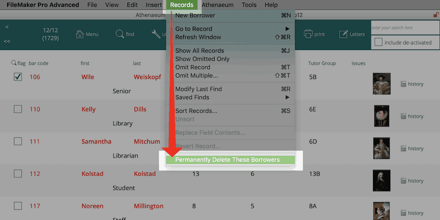Image resolution: width=440 pixels, height=220 pixels.
Task: Tick the flag checkbox for Kelly Dills
Action: (x=18, y=109)
